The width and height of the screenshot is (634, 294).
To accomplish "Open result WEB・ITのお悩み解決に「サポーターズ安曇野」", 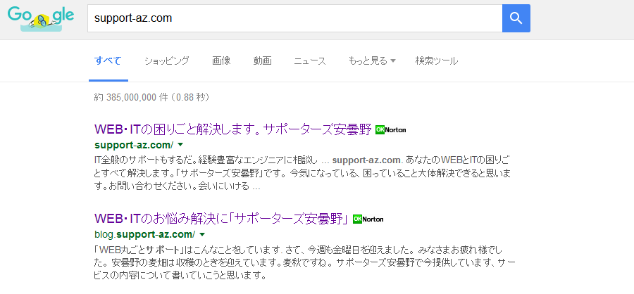I will tap(222, 219).
